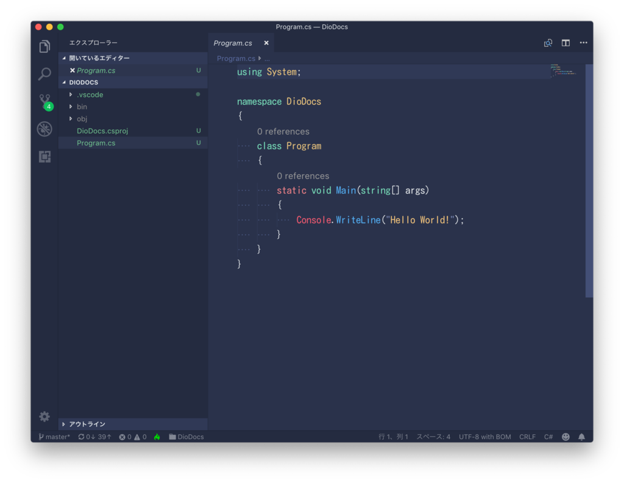Open feedback smiley icon in status bar
This screenshot has height=483, width=624.
(x=565, y=437)
